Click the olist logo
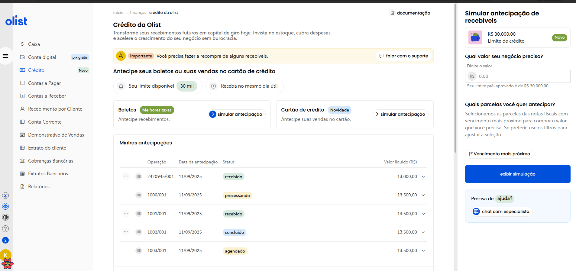576x271 pixels. 16,21
